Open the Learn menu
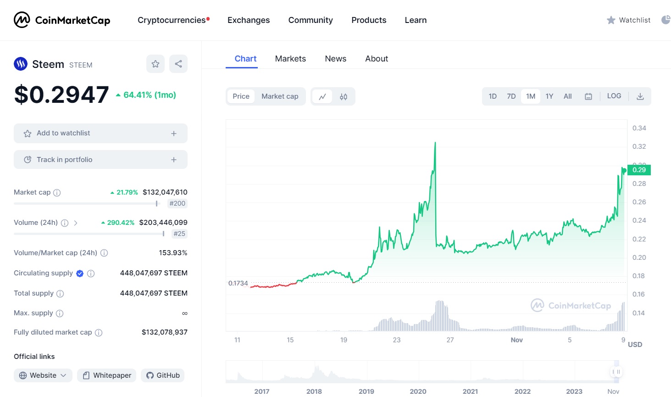This screenshot has height=397, width=671. coord(416,20)
